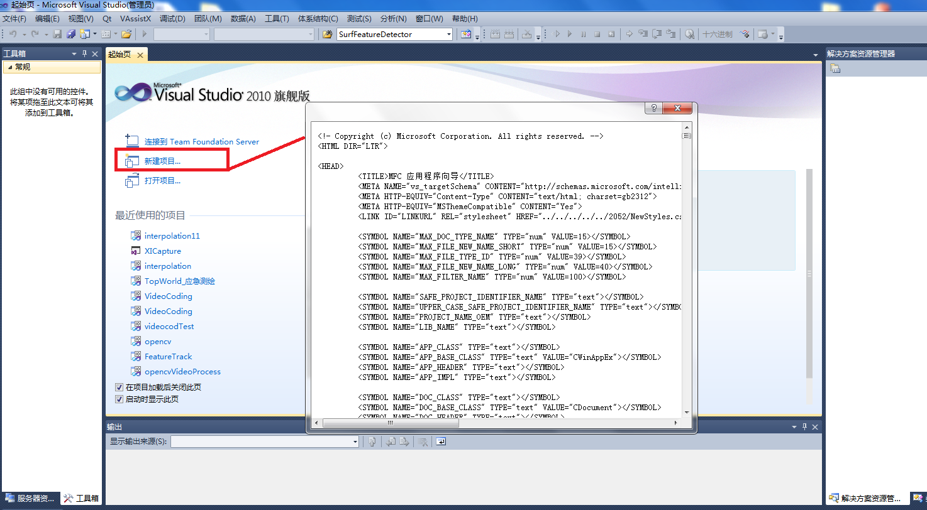
Task: Click the Connect to Team Foundation Server icon
Action: (x=131, y=141)
